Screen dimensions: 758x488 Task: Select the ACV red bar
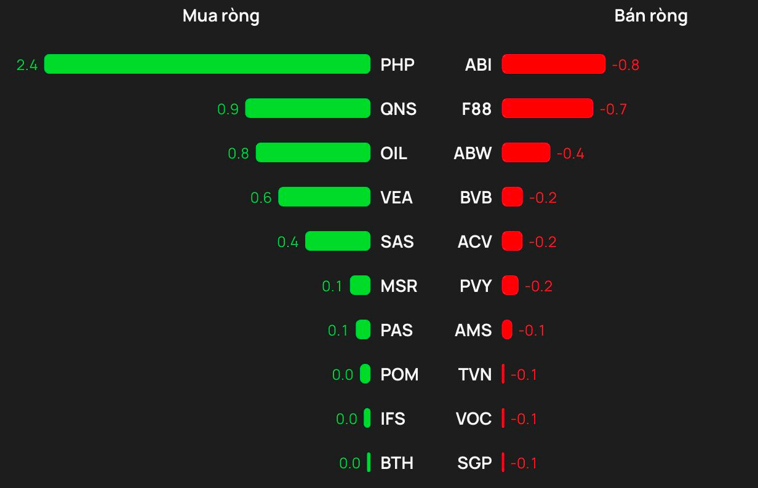512,241
